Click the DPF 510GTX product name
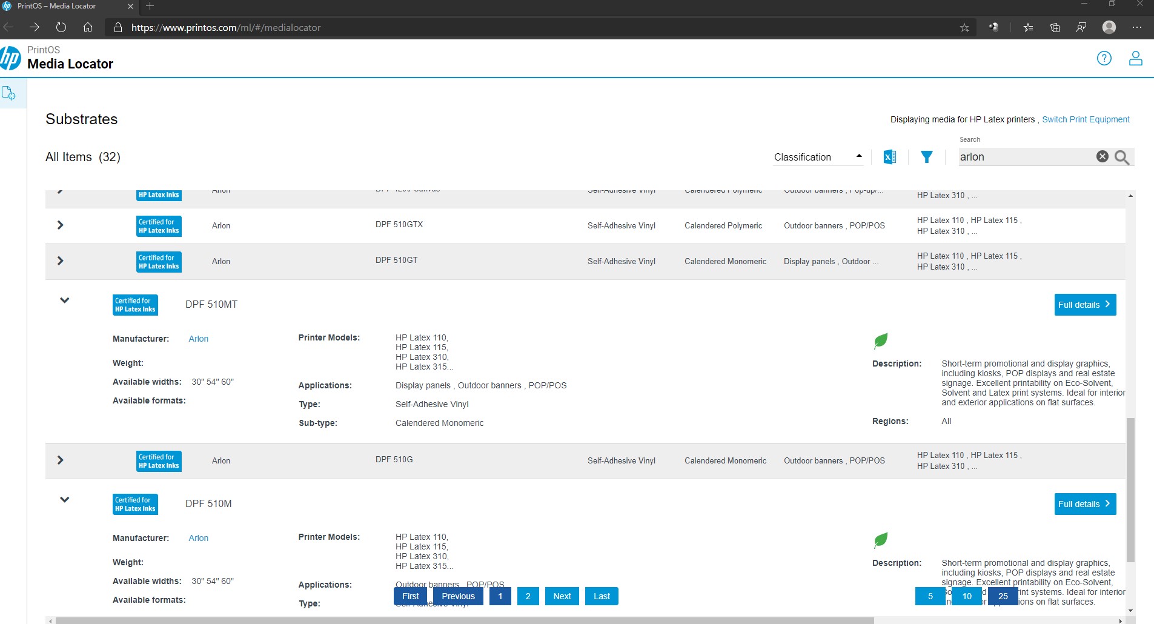 click(399, 224)
